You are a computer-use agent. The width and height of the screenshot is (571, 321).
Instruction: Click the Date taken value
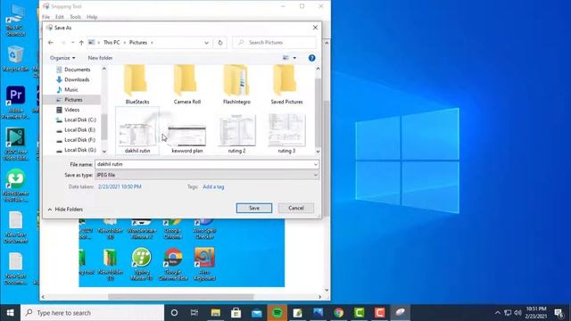(x=120, y=186)
